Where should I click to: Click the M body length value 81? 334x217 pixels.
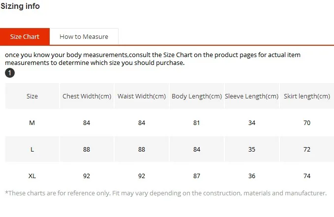point(196,123)
